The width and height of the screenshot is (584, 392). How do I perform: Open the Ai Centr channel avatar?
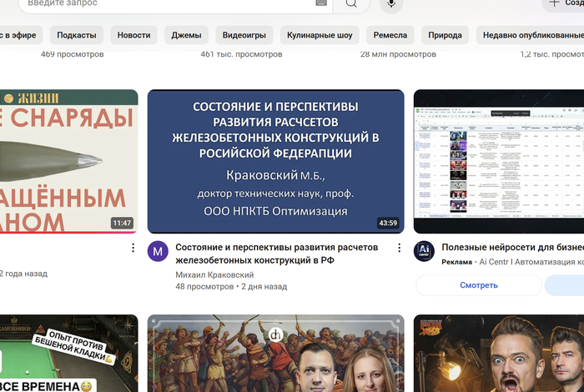(424, 251)
